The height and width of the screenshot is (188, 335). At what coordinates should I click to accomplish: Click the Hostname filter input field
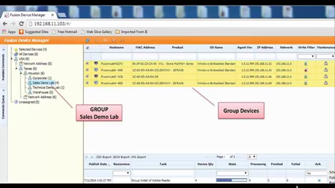(116, 56)
